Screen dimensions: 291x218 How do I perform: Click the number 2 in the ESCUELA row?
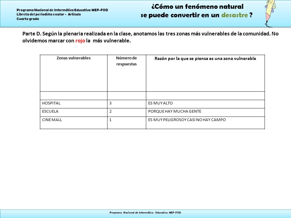coord(110,111)
